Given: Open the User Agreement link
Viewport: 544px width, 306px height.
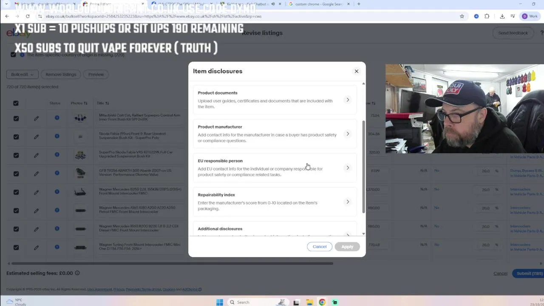Looking at the screenshot, I should tap(99, 289).
